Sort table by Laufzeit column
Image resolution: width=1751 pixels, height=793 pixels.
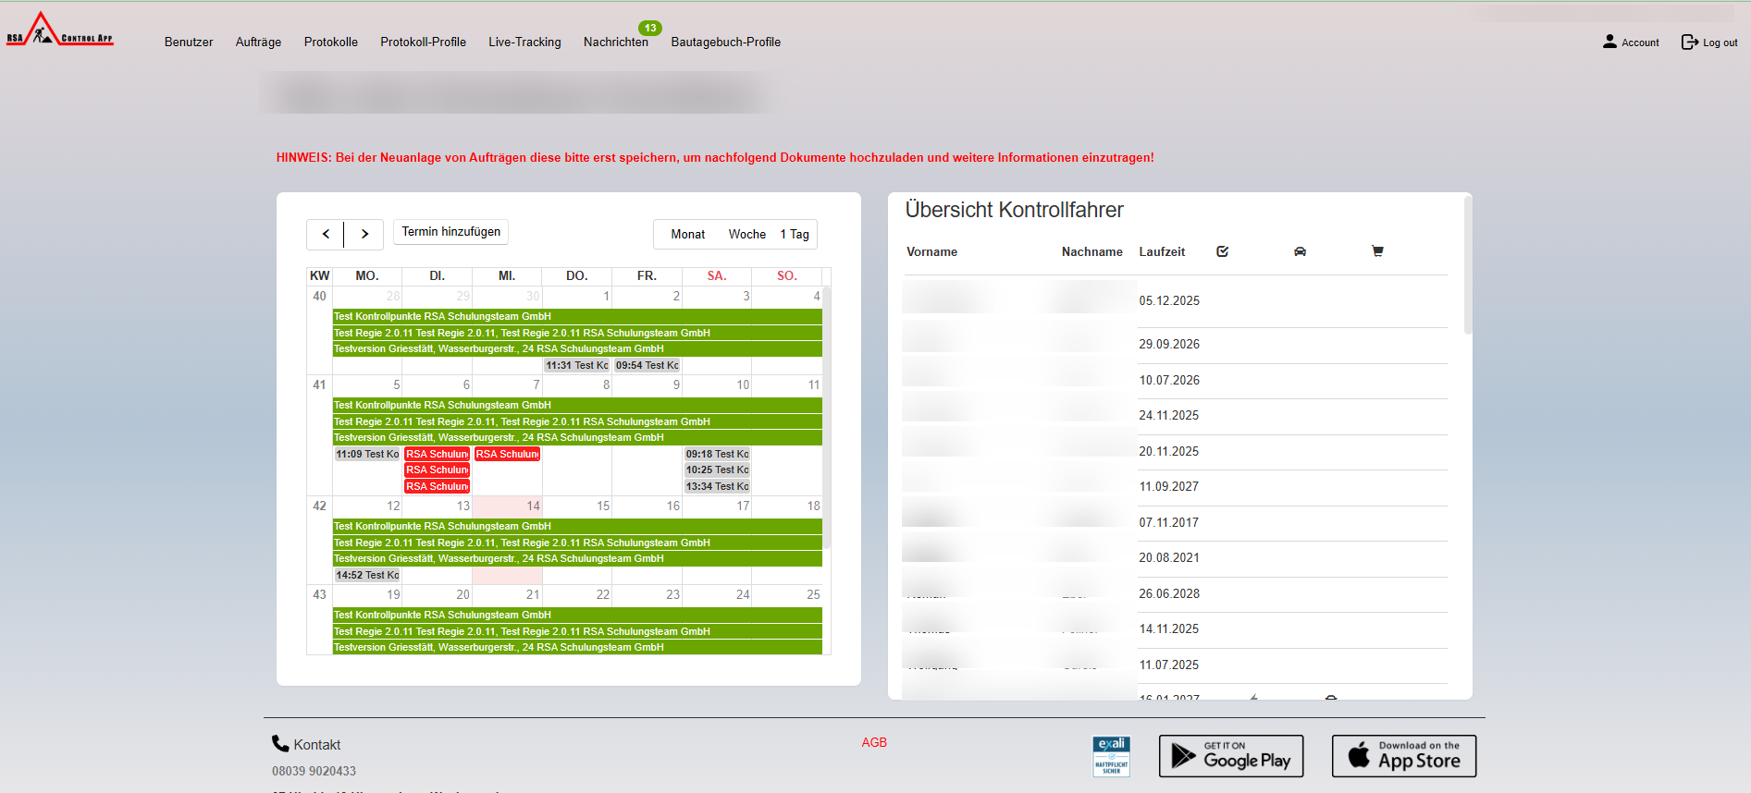(x=1162, y=251)
